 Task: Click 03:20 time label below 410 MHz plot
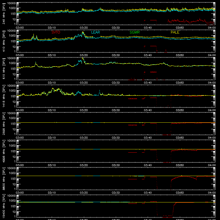click(84, 55)
